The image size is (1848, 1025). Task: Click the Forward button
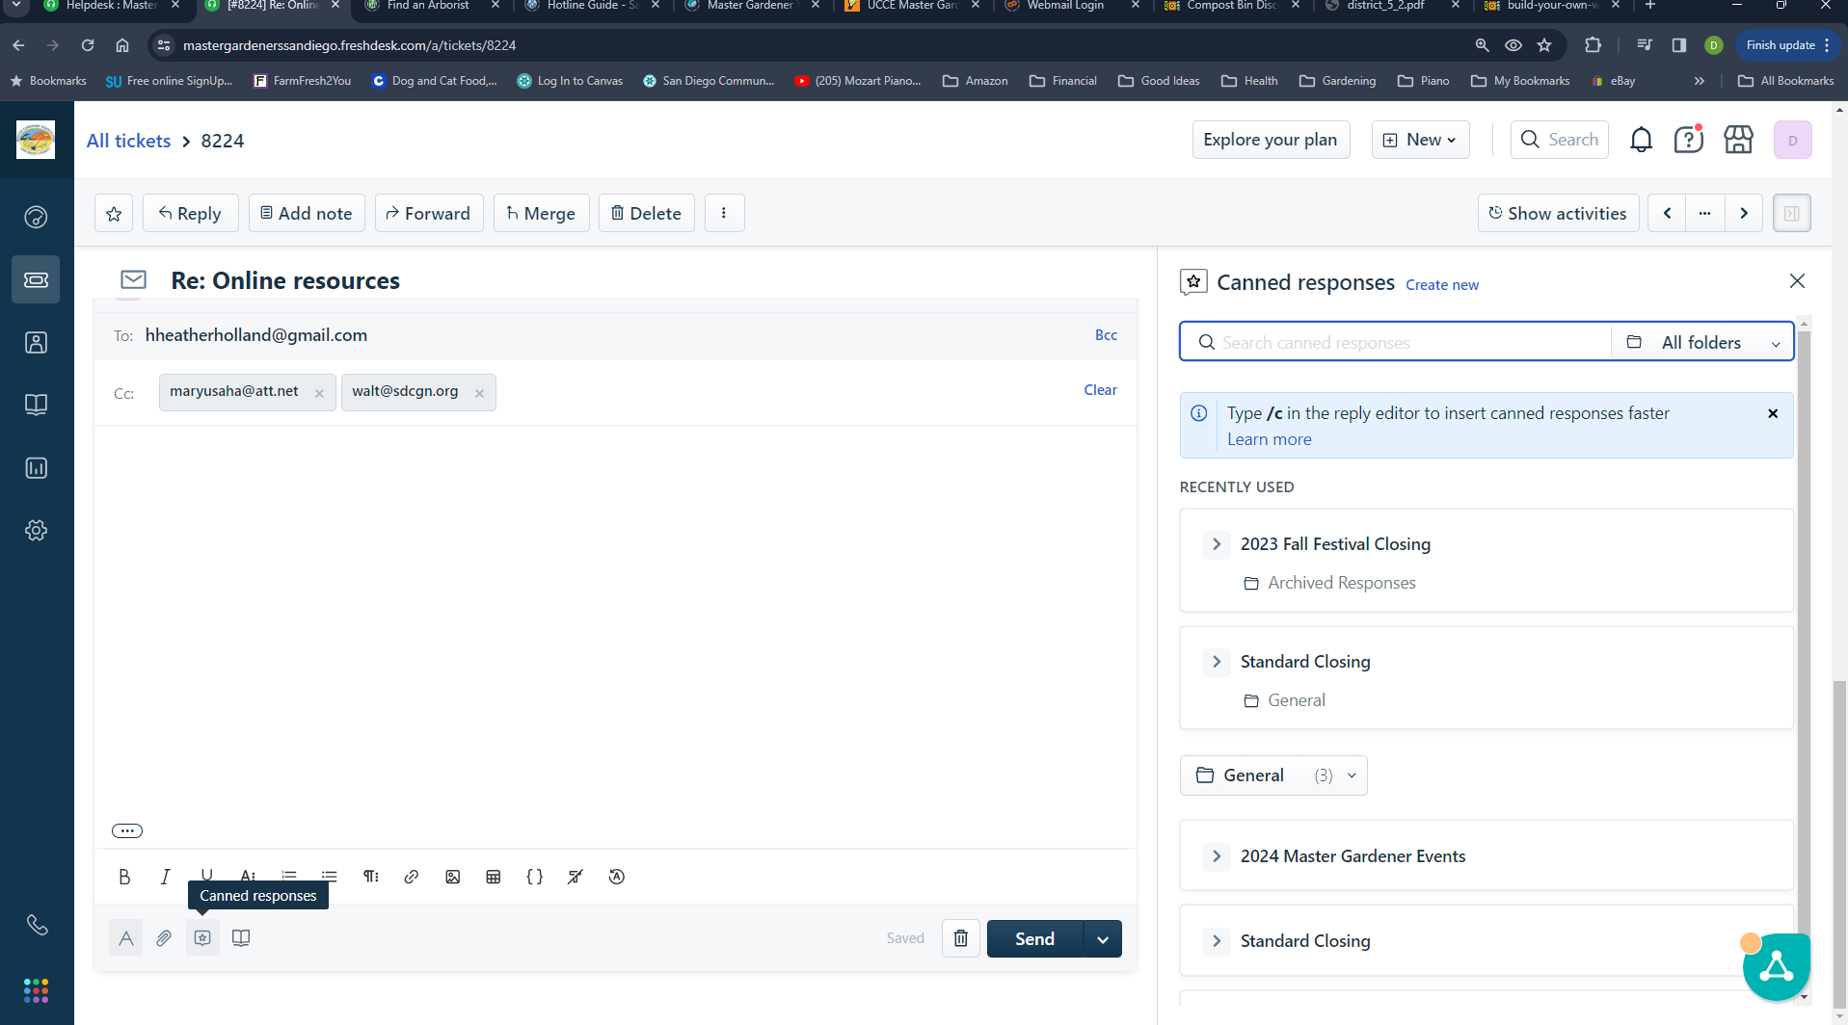coord(428,214)
